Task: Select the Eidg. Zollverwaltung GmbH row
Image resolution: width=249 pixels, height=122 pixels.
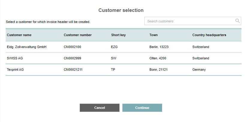Action: pyautogui.click(x=27, y=47)
